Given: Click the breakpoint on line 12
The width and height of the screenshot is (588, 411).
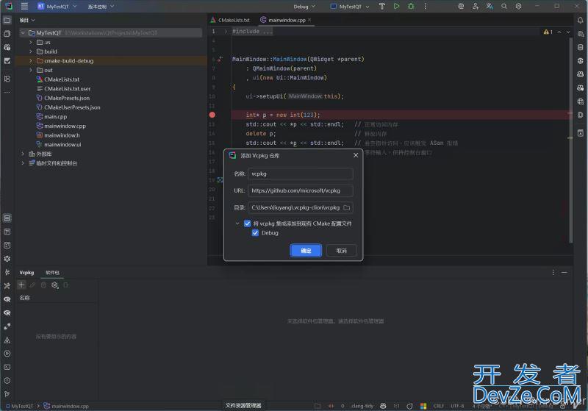Looking at the screenshot, I should click(212, 115).
